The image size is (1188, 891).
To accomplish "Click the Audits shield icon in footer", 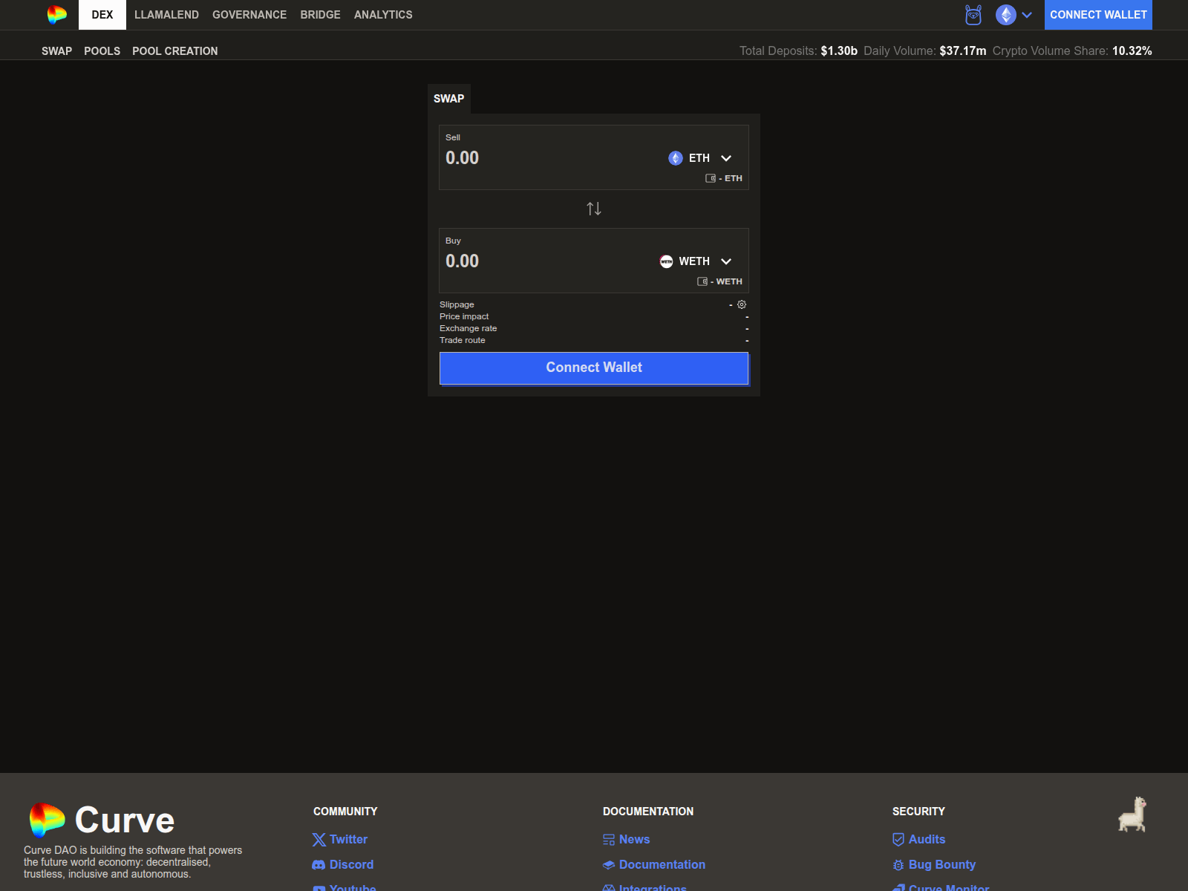I will coord(898,840).
